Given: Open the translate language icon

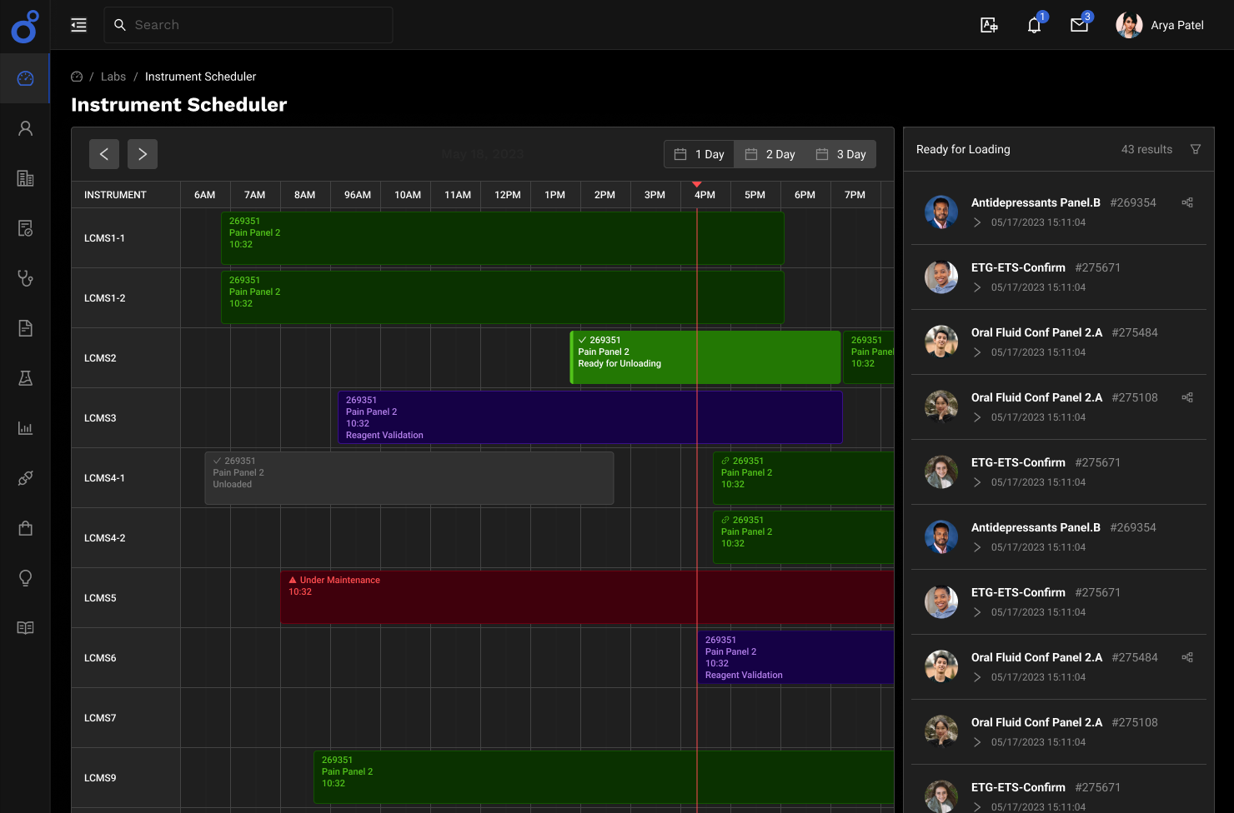Looking at the screenshot, I should click(989, 25).
